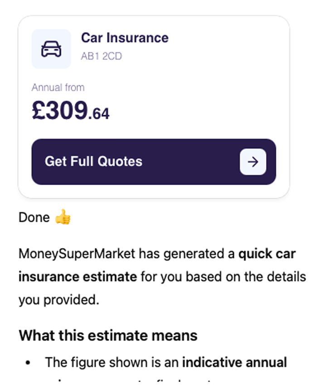The image size is (320, 390).
Task: Click the has generated a text
Action: (x=187, y=253)
